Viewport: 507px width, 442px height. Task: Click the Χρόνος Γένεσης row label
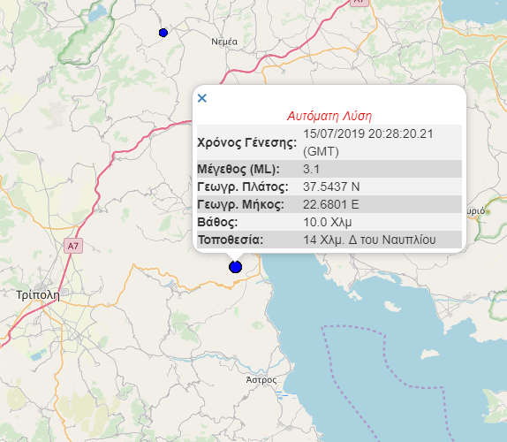click(247, 142)
